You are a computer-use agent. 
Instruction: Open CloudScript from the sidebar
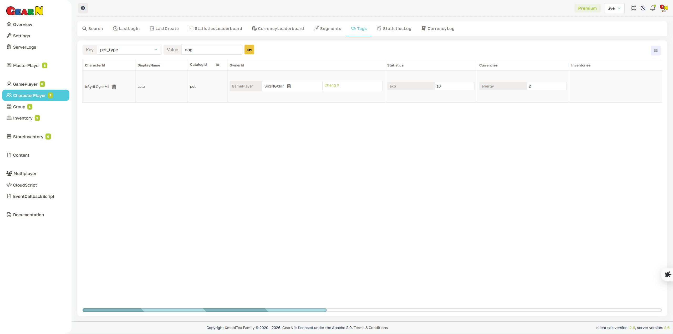(25, 185)
